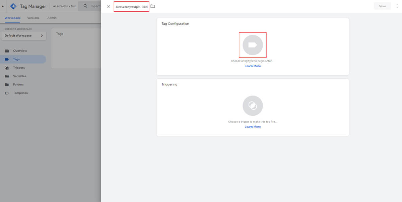The width and height of the screenshot is (402, 202).
Task: Open Overview in the sidebar
Action: (x=23, y=51)
